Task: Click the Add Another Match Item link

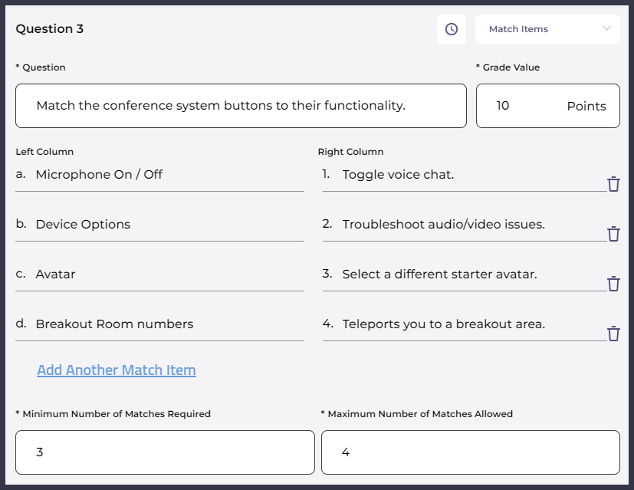Action: pos(117,370)
